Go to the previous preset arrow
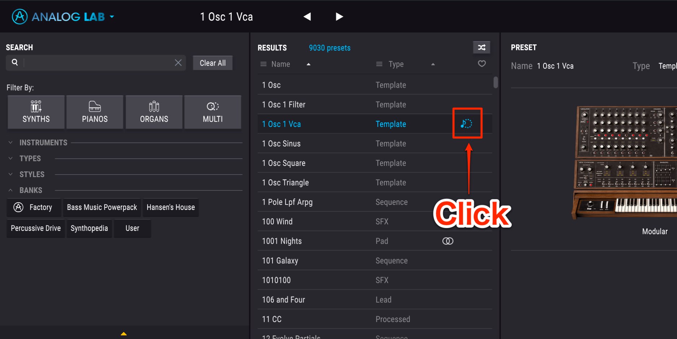Screen dimensions: 677x339 coord(307,17)
